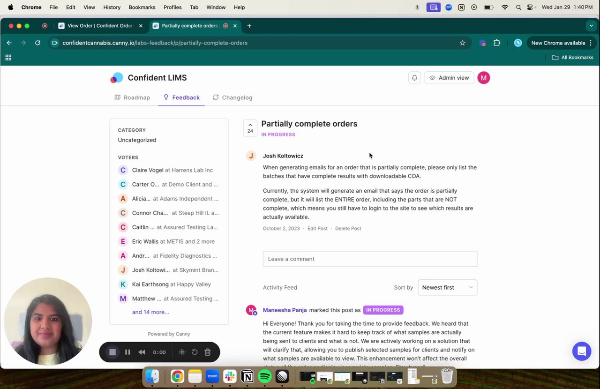
Task: Click the recording extension icon in the toolbar
Action: tap(482, 43)
